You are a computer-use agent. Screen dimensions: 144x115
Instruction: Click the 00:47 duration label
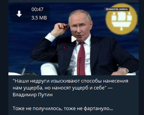(37, 9)
